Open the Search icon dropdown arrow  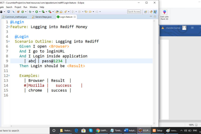click(x=69, y=12)
